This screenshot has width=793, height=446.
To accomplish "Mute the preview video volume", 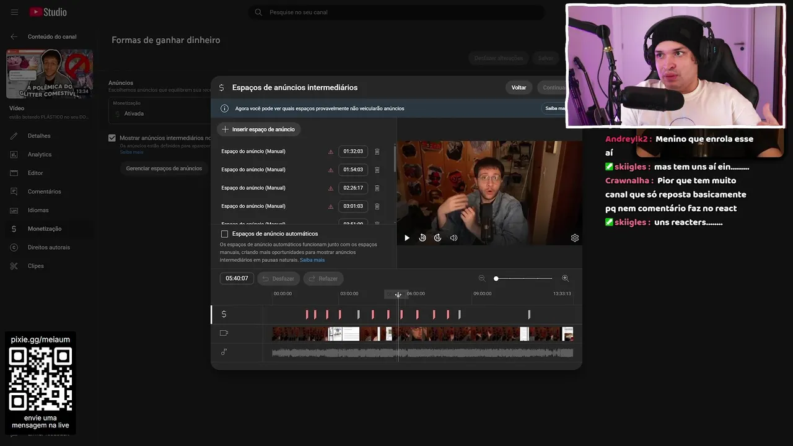I will [x=453, y=238].
